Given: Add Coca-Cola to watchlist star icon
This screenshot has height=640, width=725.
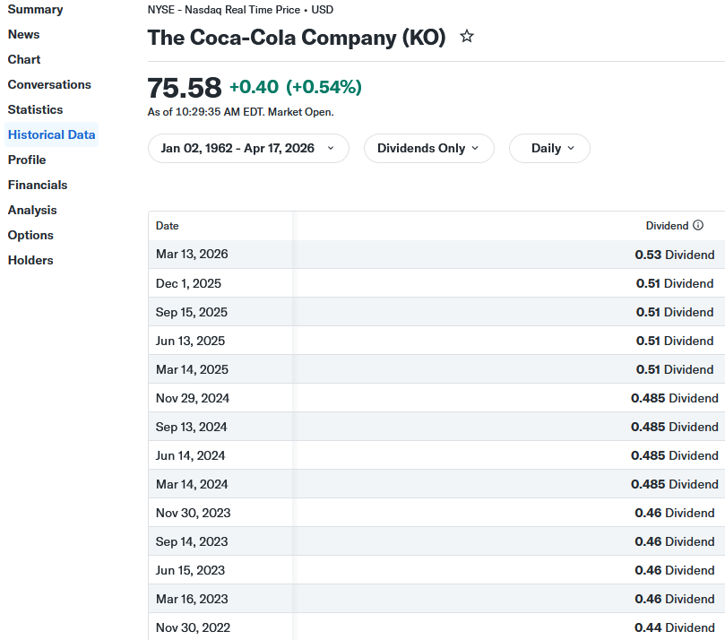Looking at the screenshot, I should coord(467,37).
